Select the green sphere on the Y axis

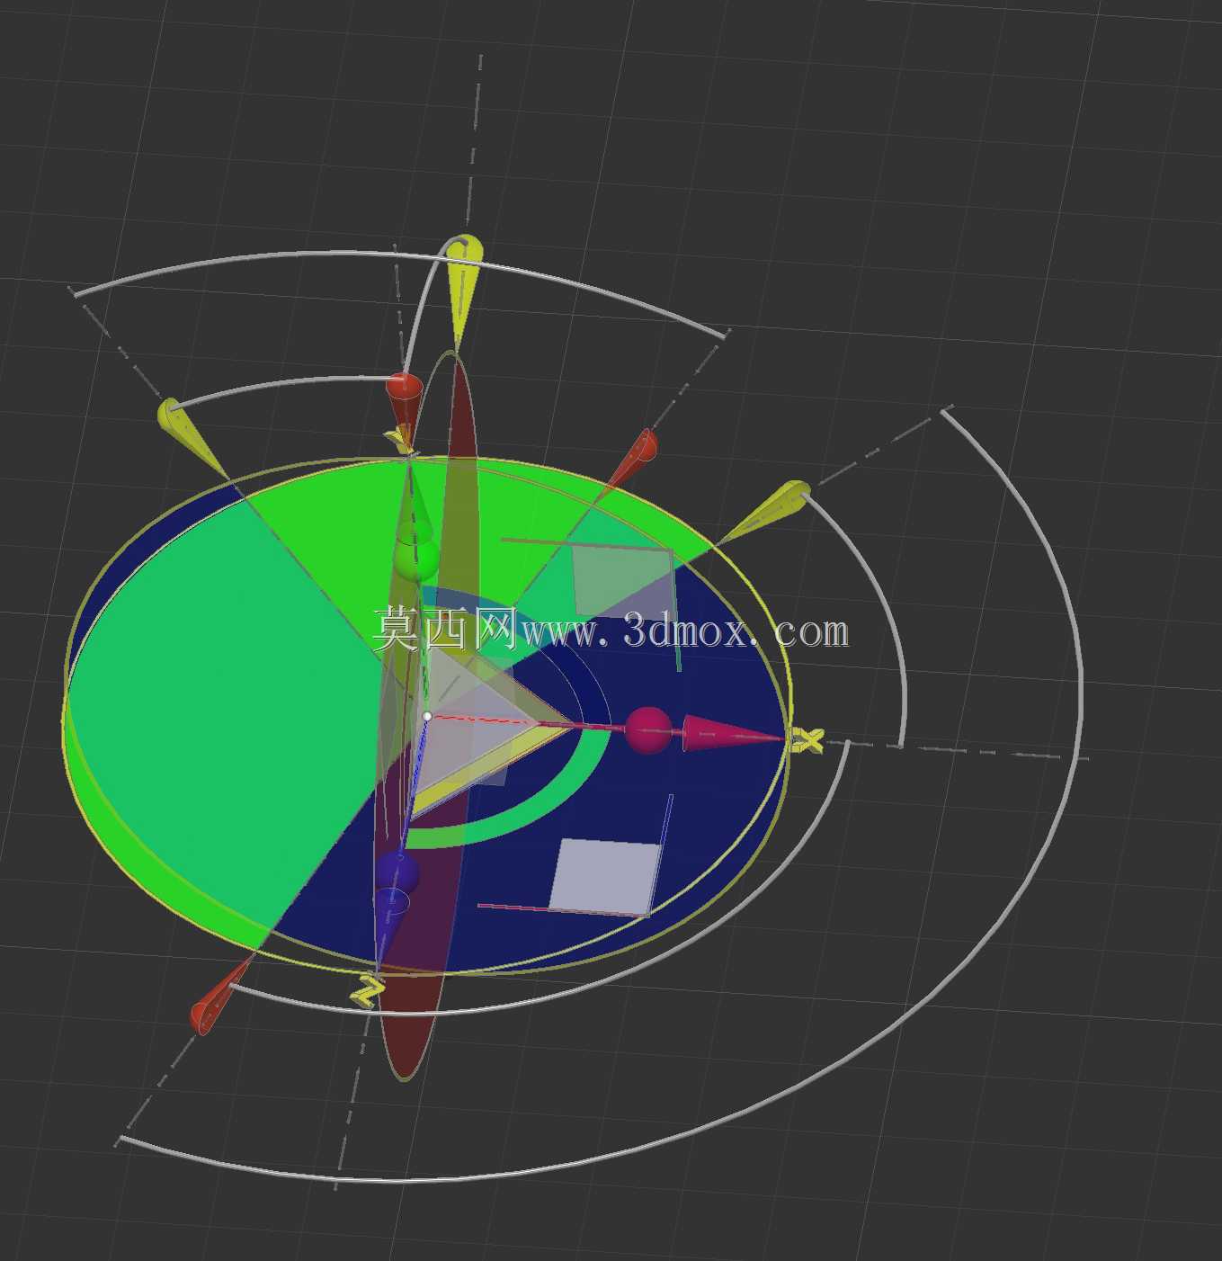pos(416,558)
